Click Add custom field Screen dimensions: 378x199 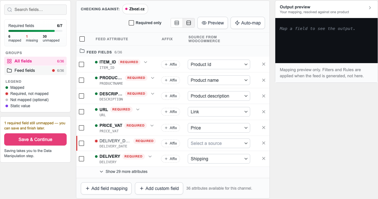159,188
